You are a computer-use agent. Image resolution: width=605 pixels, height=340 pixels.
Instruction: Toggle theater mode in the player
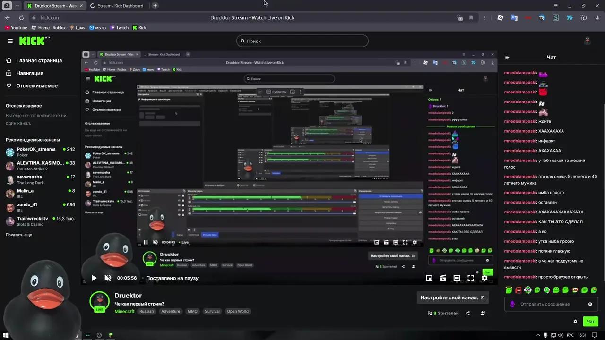457,278
